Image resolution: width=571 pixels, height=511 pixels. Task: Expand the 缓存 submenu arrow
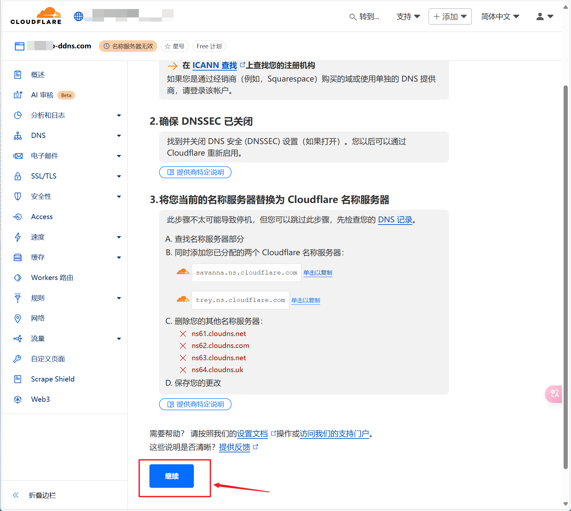coord(119,257)
